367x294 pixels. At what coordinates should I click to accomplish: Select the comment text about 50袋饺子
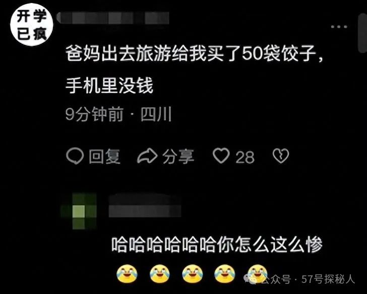(x=194, y=54)
